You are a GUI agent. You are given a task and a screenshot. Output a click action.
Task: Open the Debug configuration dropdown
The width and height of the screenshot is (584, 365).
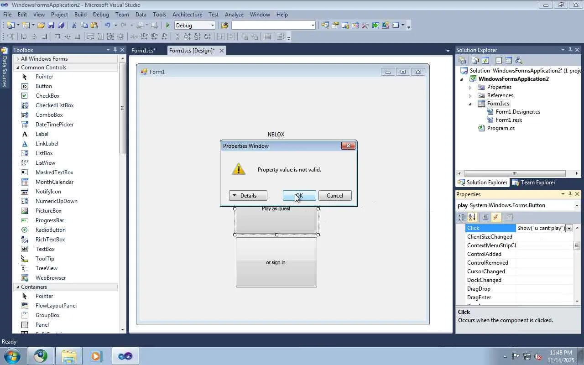(212, 26)
